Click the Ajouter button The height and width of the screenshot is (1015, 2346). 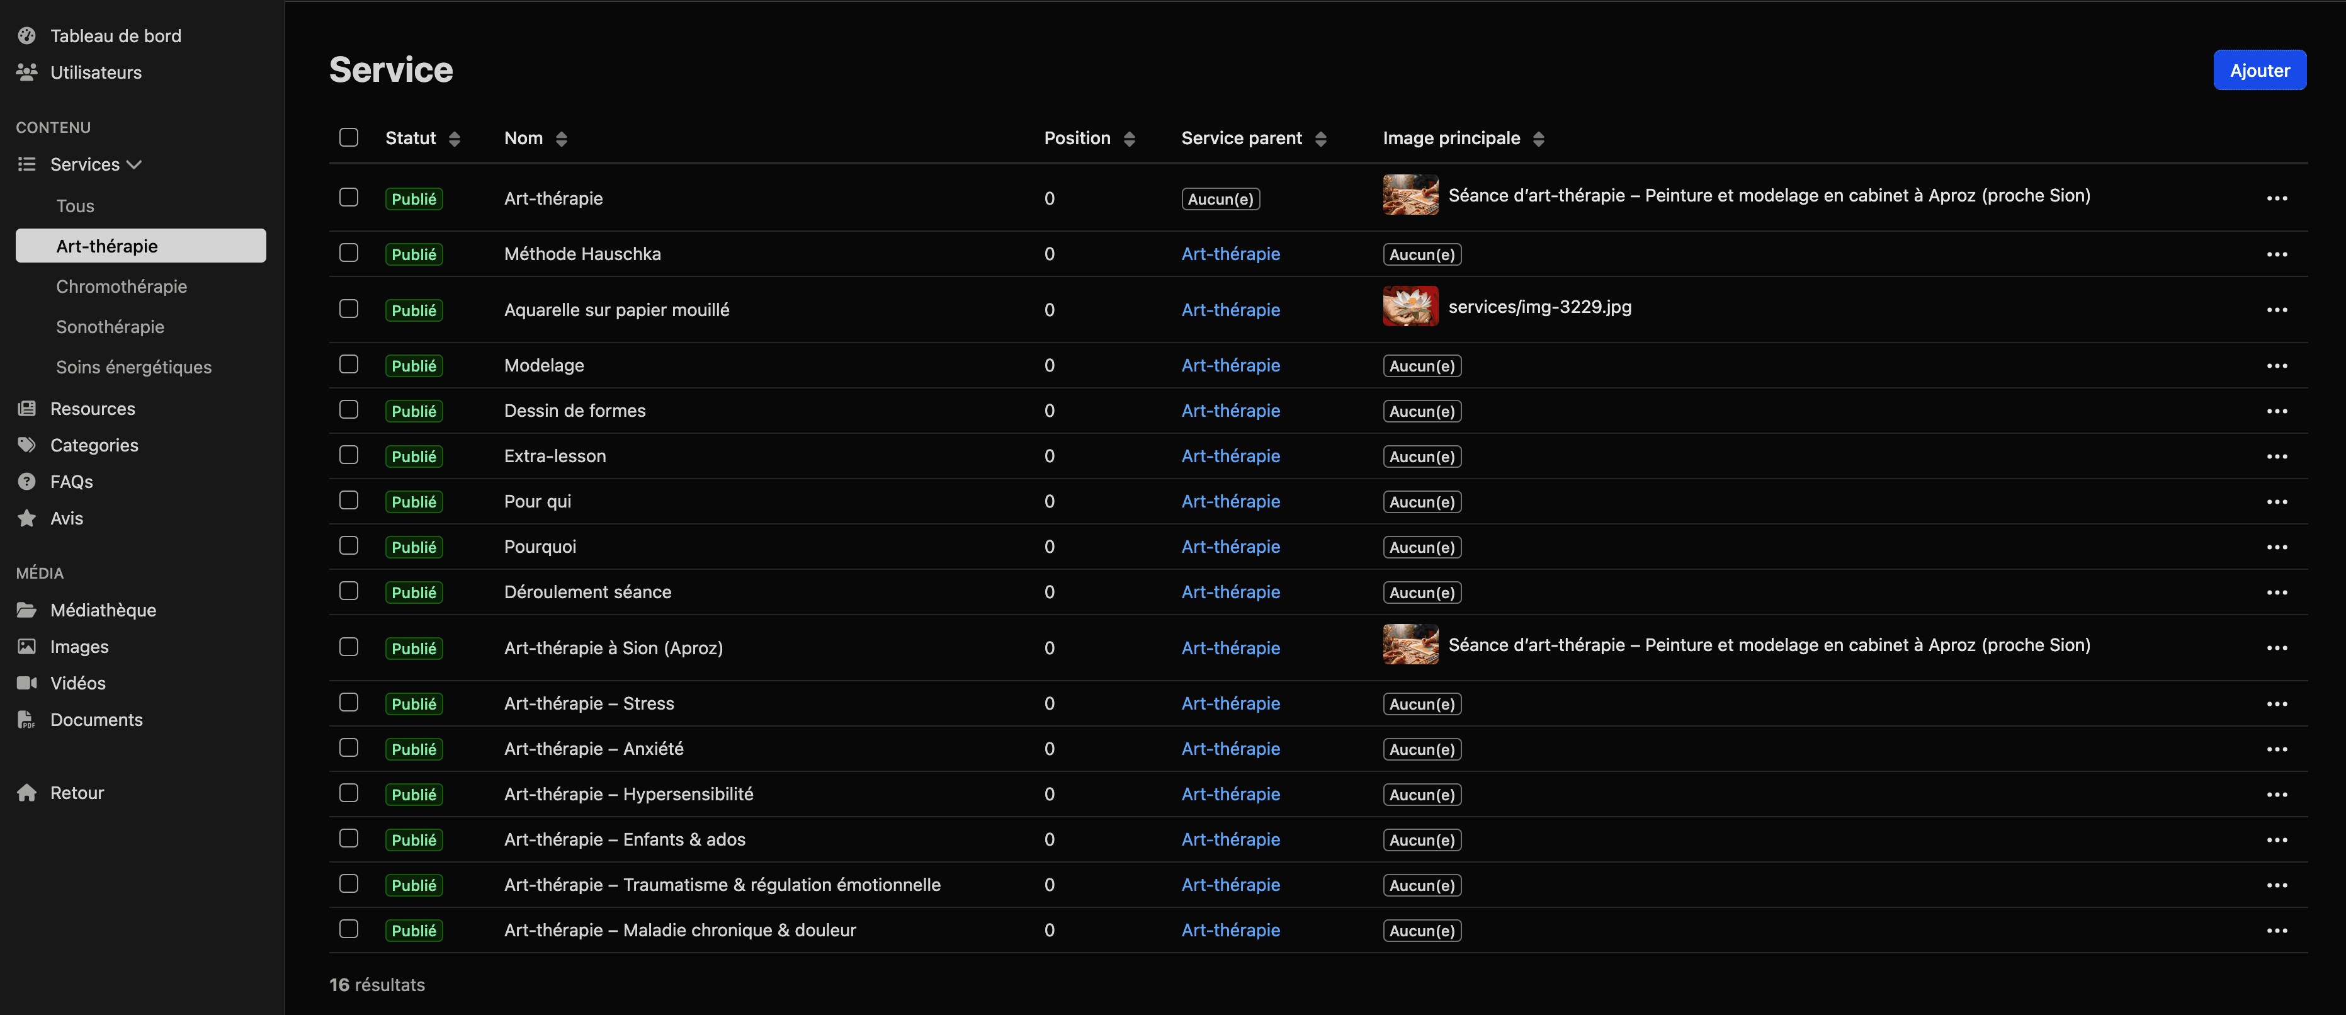pyautogui.click(x=2260, y=69)
